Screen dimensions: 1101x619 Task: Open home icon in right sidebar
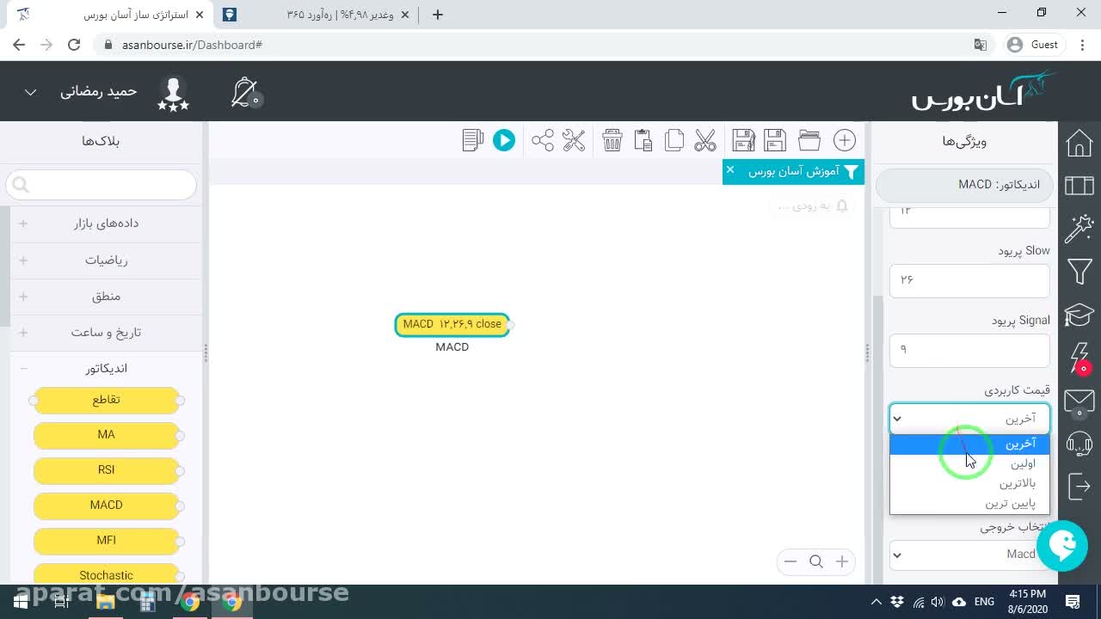coord(1079,143)
